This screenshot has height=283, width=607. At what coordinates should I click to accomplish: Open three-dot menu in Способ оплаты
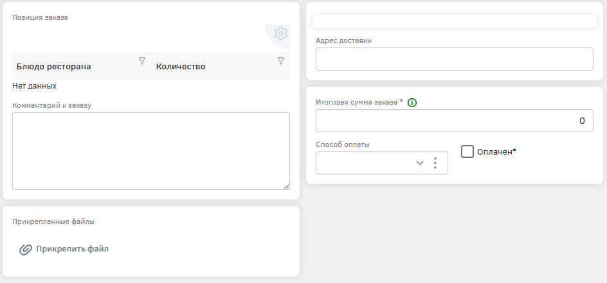click(x=435, y=163)
